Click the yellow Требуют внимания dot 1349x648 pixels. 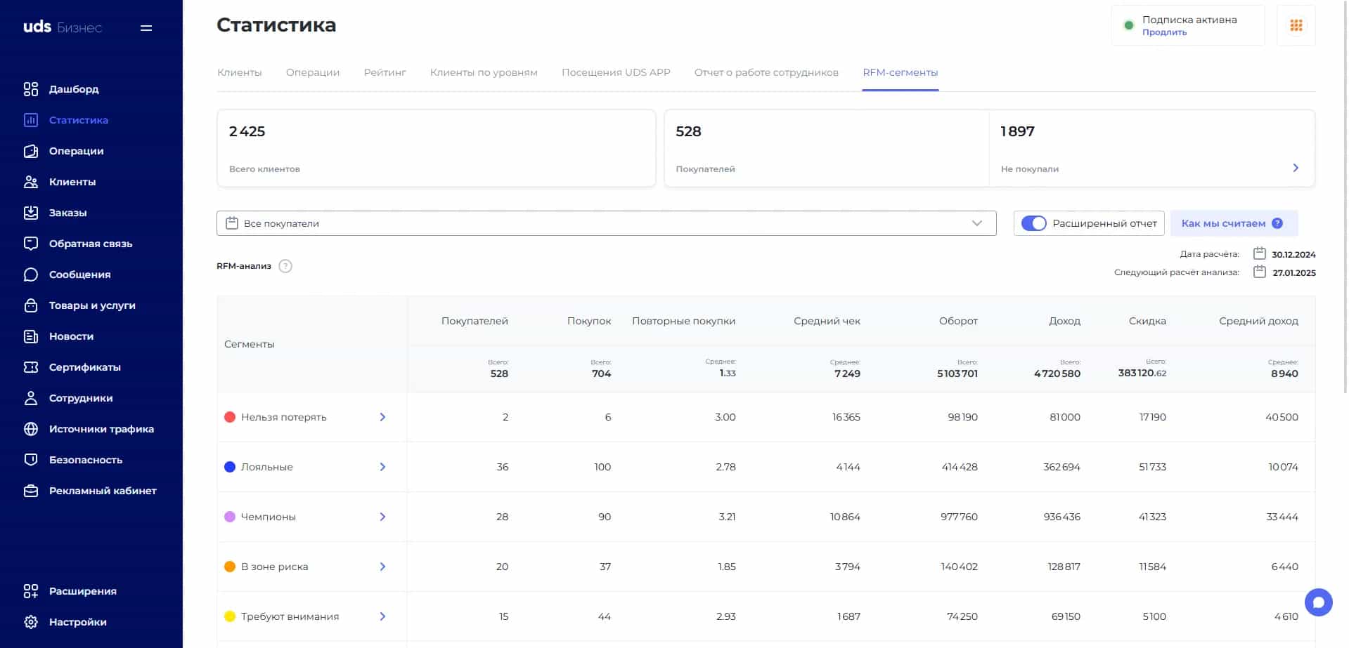tap(230, 616)
